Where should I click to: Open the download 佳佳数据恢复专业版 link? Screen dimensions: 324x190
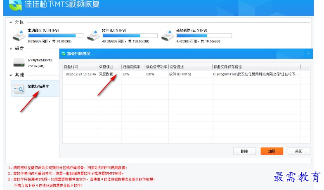(48, 185)
